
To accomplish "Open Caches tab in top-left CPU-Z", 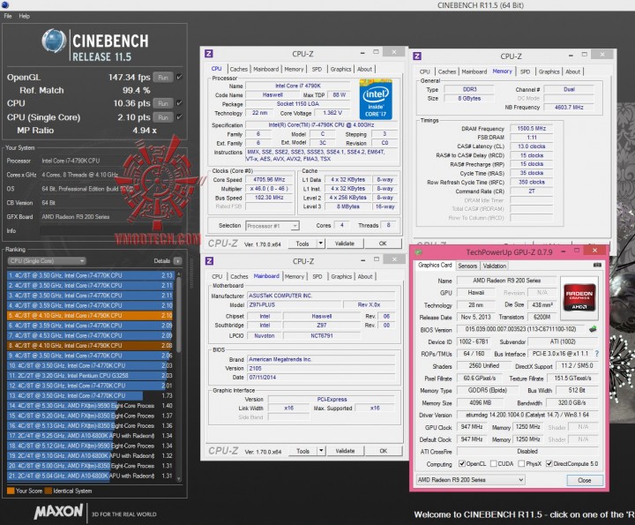I will click(239, 70).
